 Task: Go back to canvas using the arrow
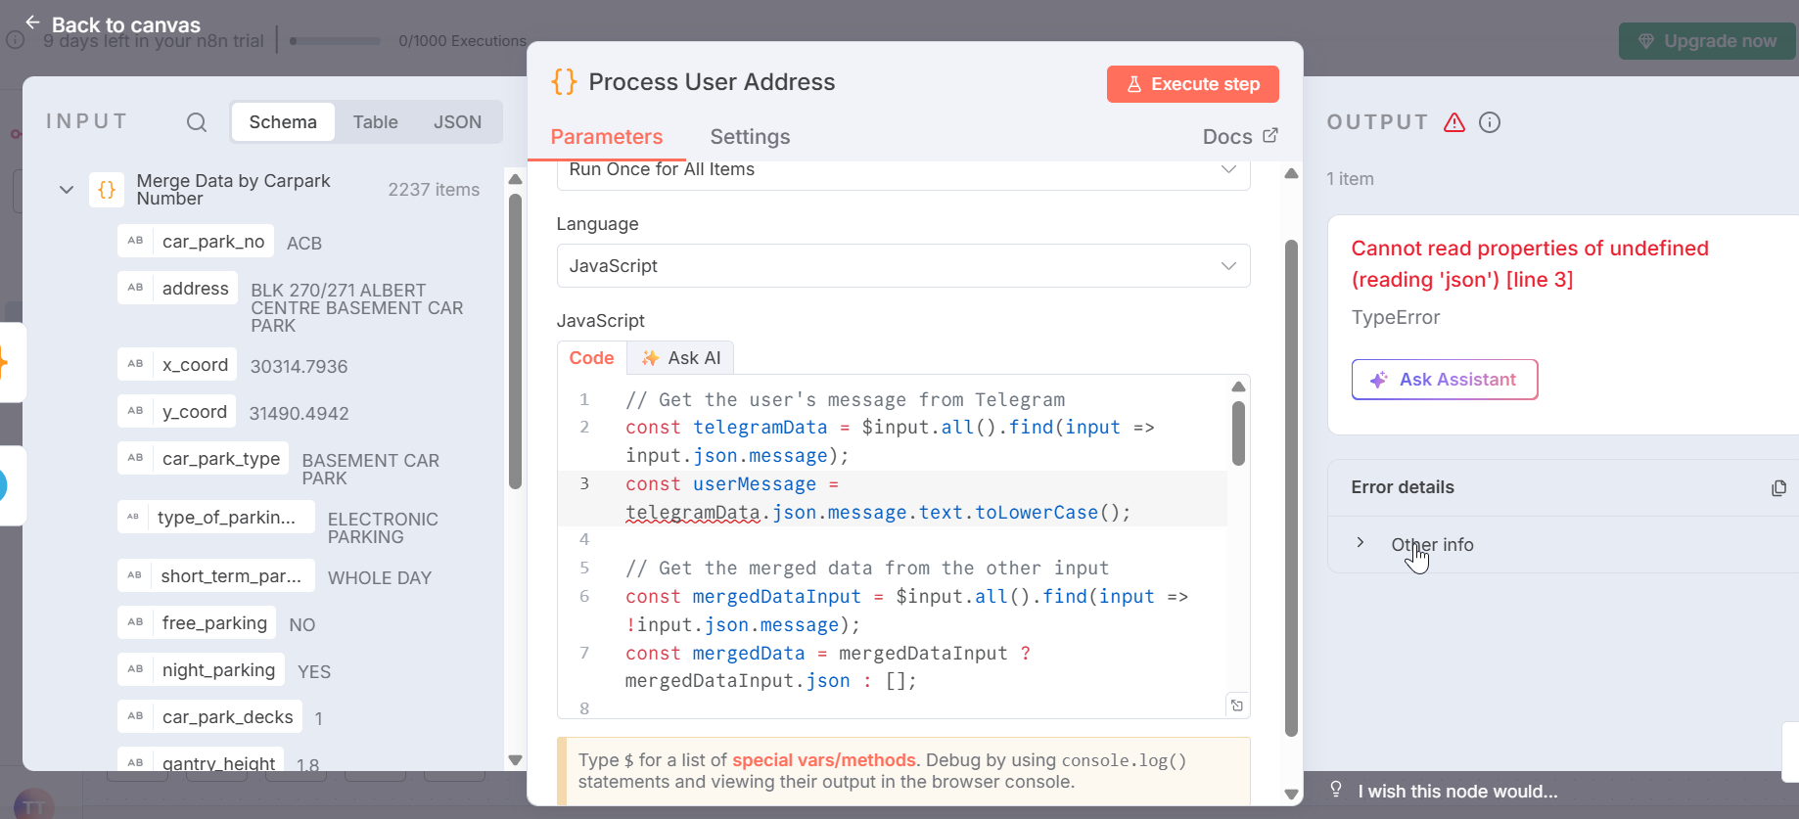pos(32,23)
